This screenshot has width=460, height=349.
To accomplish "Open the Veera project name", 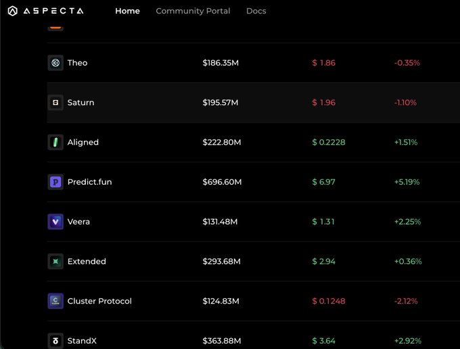I will click(x=78, y=222).
